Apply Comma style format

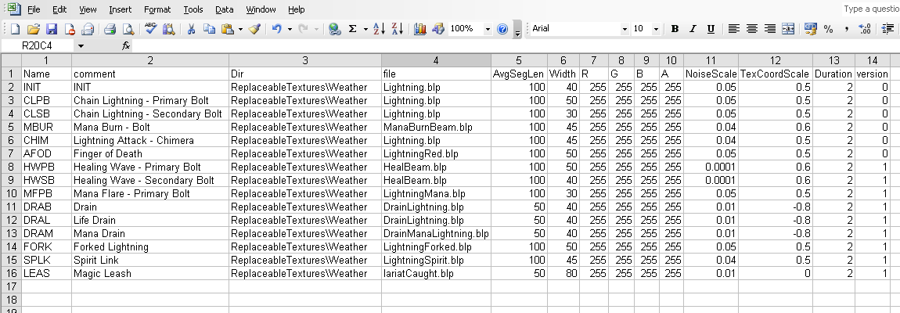click(x=847, y=29)
